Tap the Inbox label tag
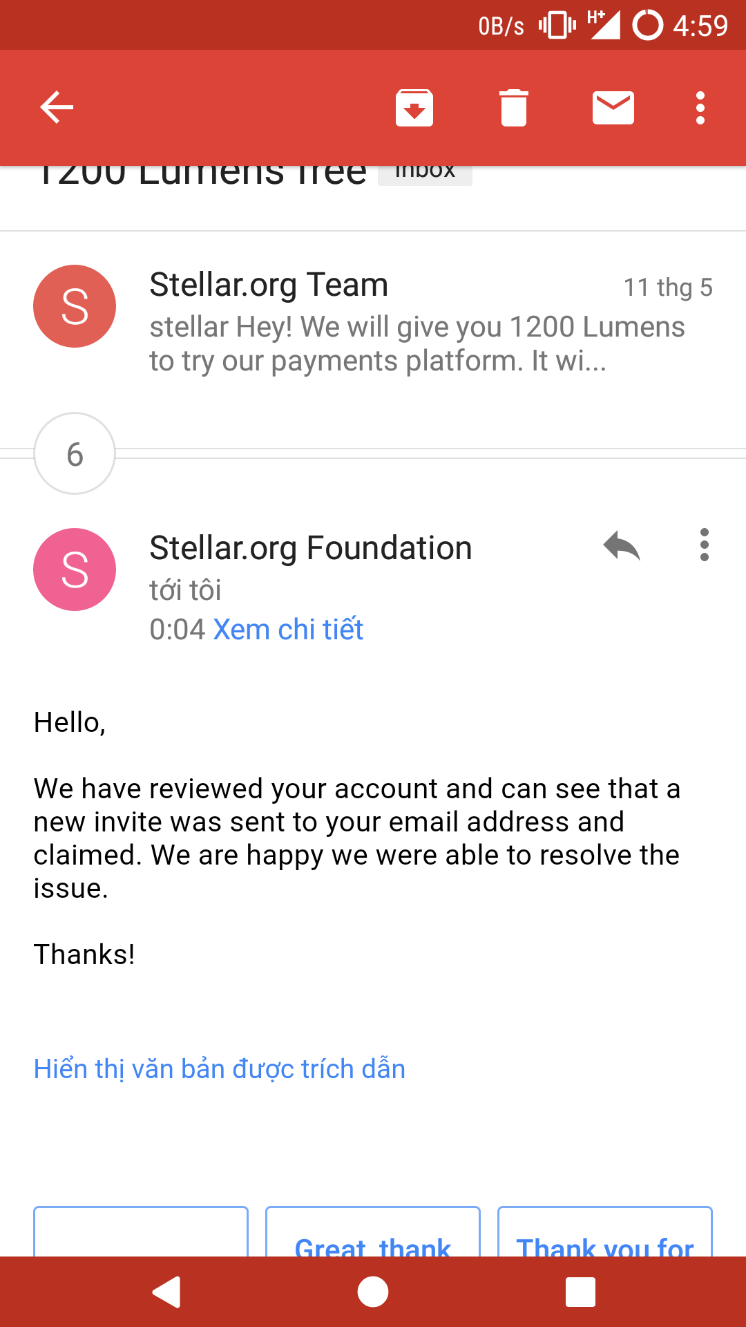This screenshot has width=746, height=1327. pos(425,173)
